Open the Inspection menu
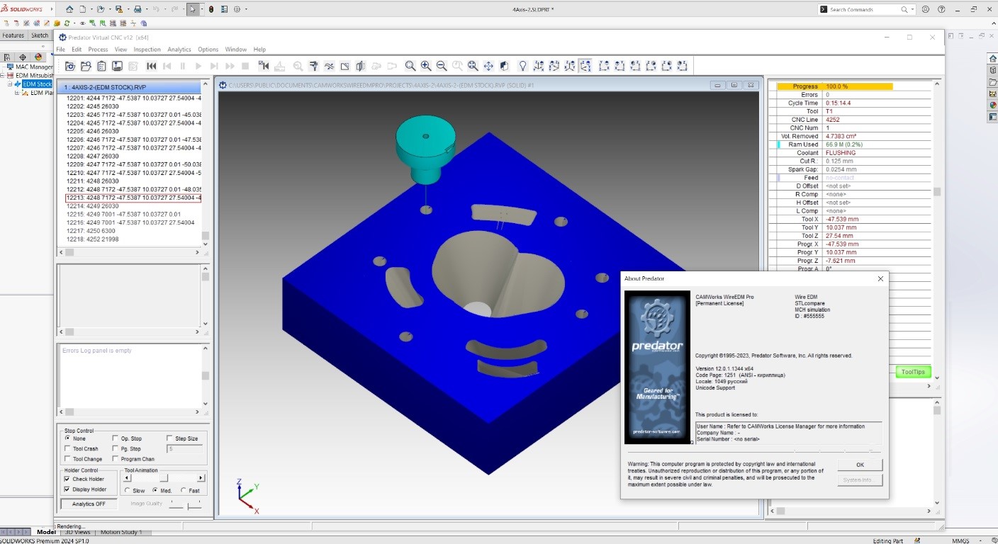 pyautogui.click(x=147, y=50)
